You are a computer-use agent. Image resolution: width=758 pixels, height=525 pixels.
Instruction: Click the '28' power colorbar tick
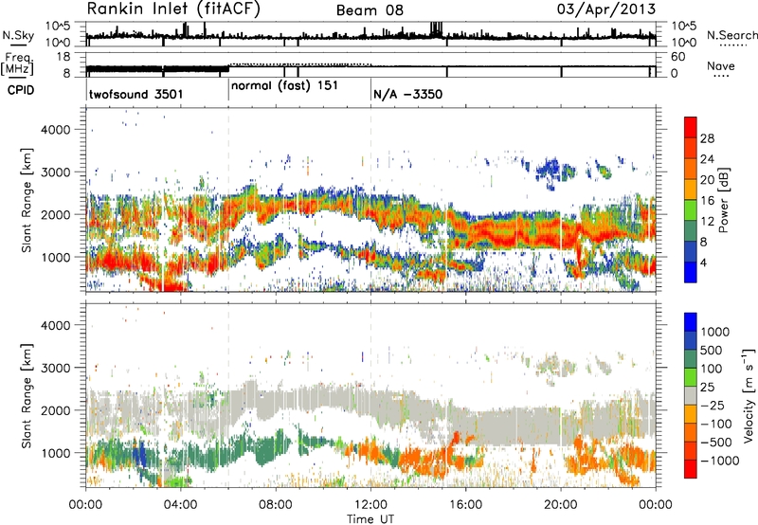707,138
